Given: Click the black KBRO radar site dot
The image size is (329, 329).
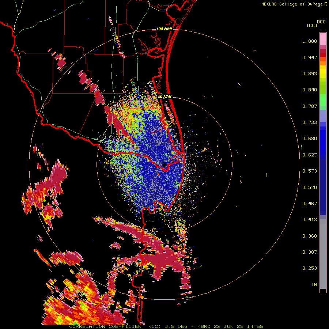Looking at the screenshot, I should coord(164,164).
